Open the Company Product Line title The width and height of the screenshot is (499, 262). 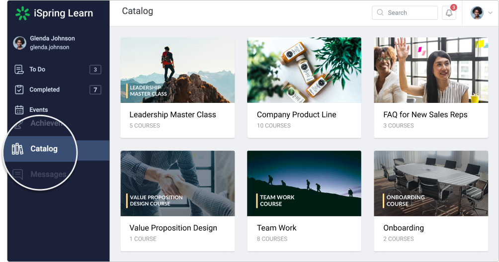pos(296,115)
